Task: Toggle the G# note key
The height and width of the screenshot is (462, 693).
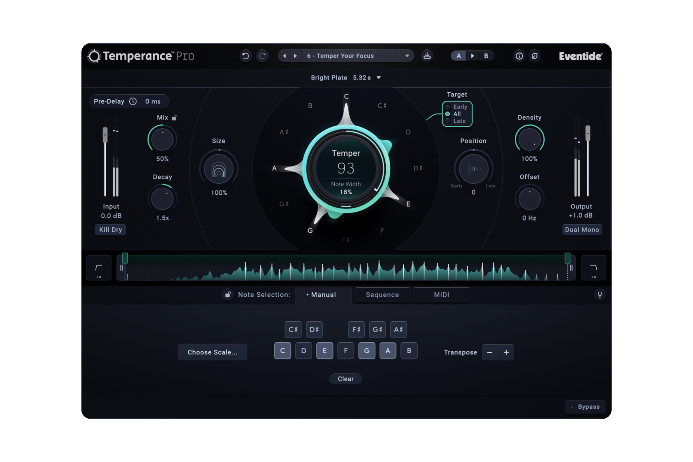Action: point(377,329)
